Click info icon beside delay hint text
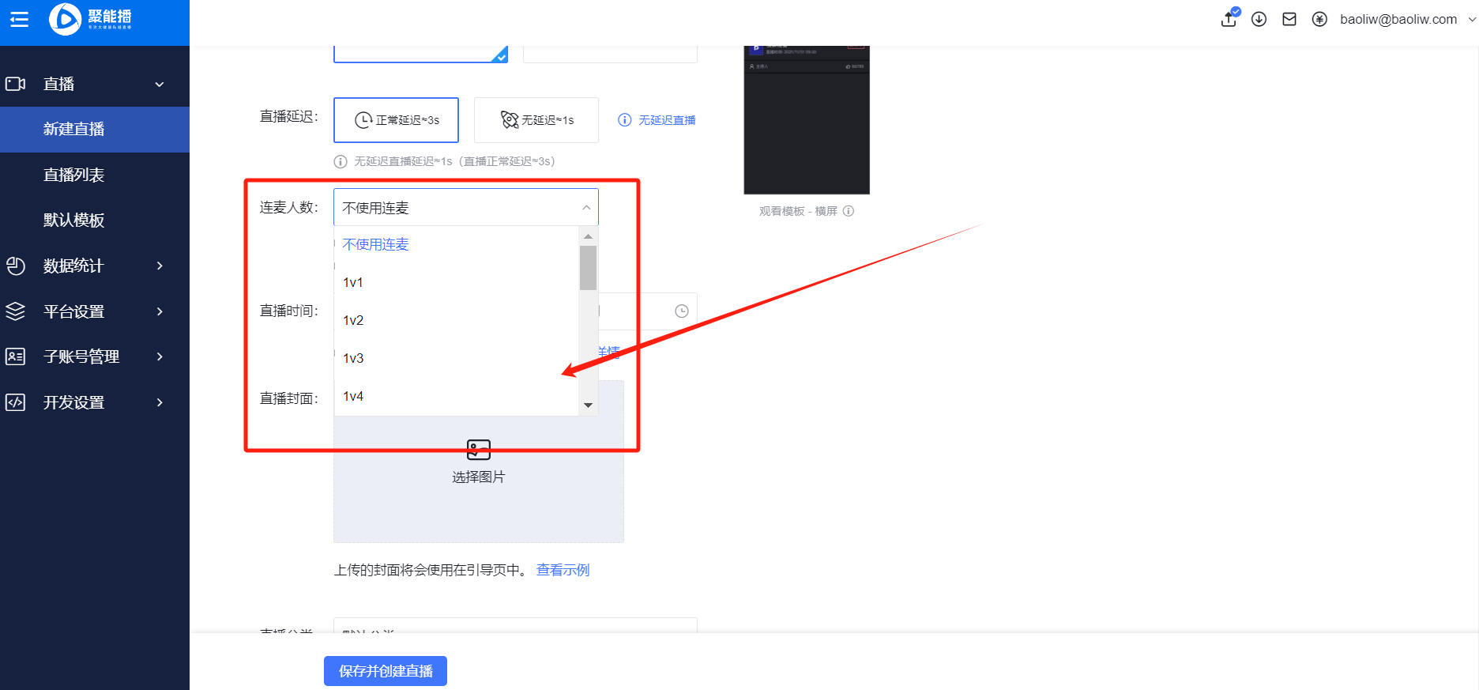Image resolution: width=1479 pixels, height=690 pixels. click(341, 161)
